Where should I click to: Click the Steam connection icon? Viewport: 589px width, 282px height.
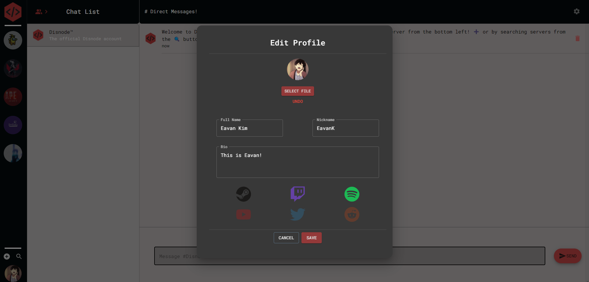point(243,194)
